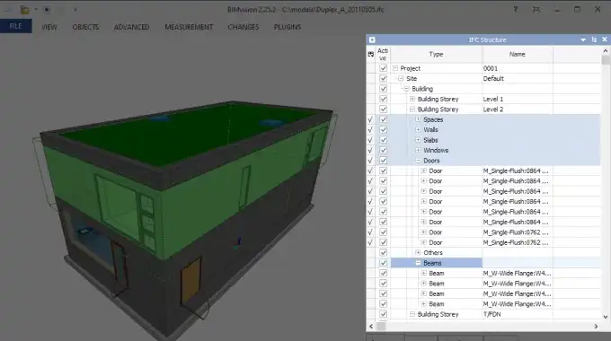This screenshot has width=611, height=341.
Task: Switch to the ADVANCED ribbon tab
Action: pos(131,27)
